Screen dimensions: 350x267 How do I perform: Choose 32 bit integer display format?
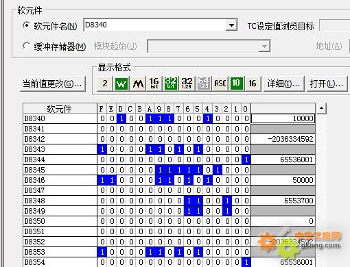click(171, 84)
